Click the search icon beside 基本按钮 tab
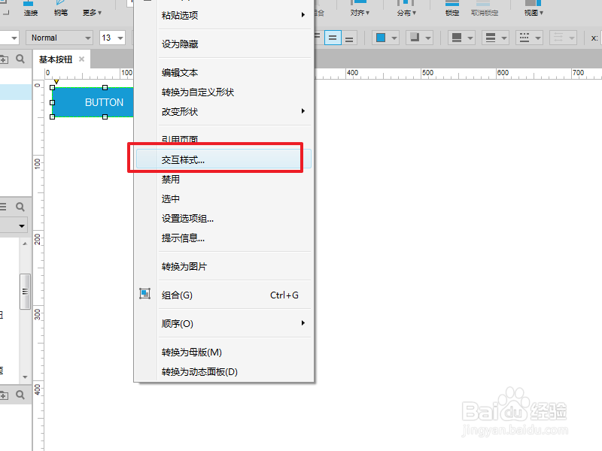The image size is (602, 451). pyautogui.click(x=20, y=59)
